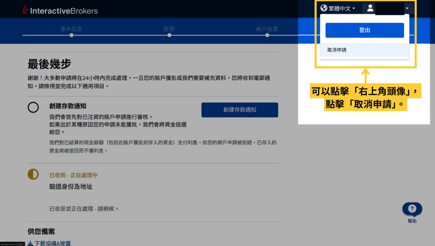
Task: Click the 最後幾步 heading
Action: [49, 64]
